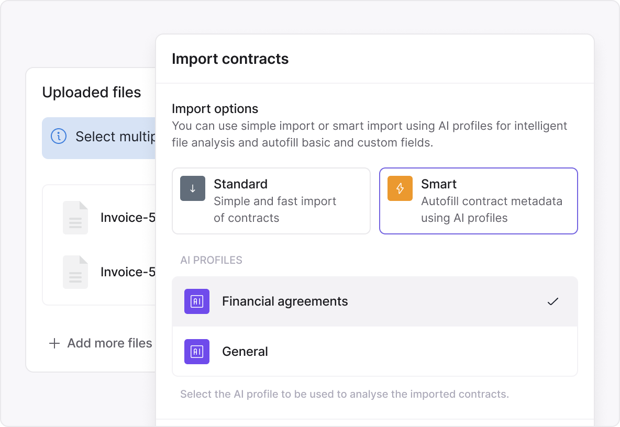Switch to the Import contracts dialog
Screen dimensions: 620x427
pos(230,59)
